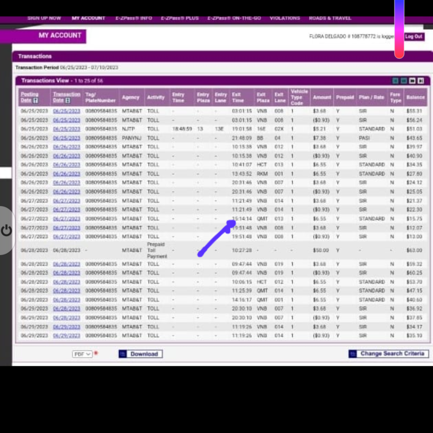Open the E-ZPass ON-THE-GO menu item

click(234, 18)
